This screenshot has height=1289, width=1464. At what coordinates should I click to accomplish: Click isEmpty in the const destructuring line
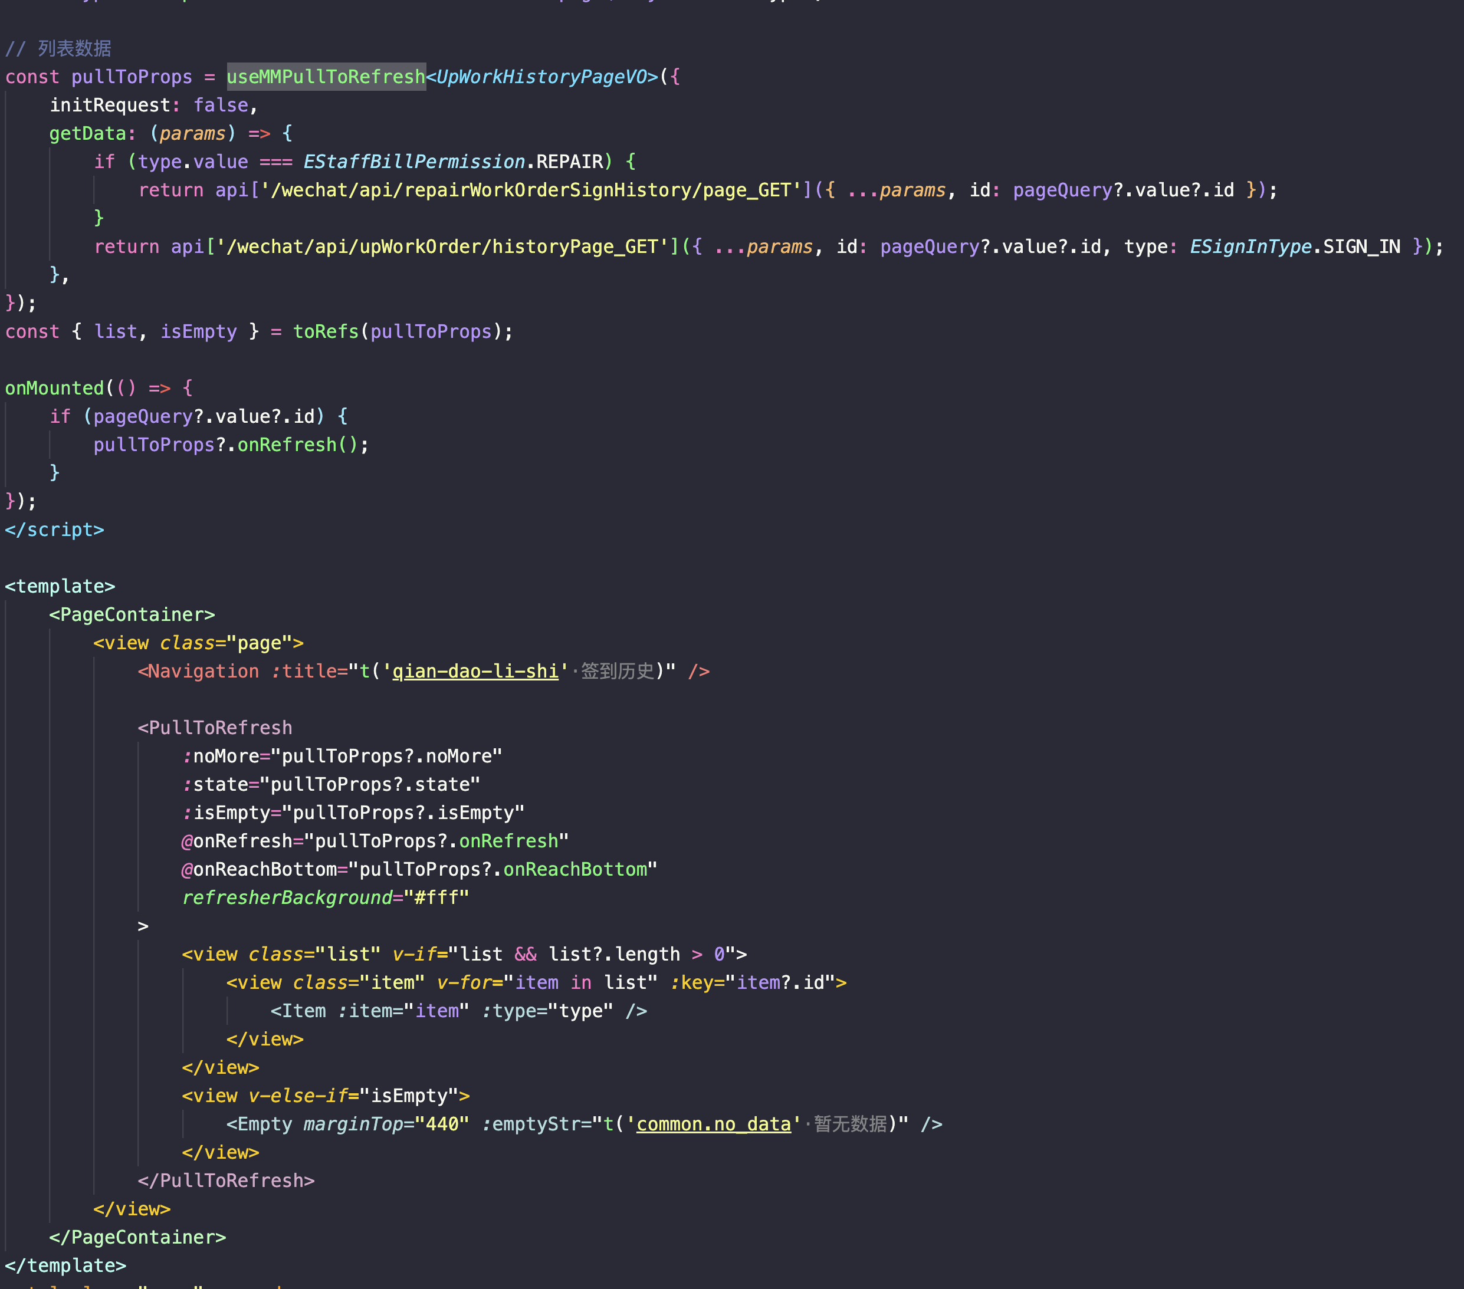198,331
